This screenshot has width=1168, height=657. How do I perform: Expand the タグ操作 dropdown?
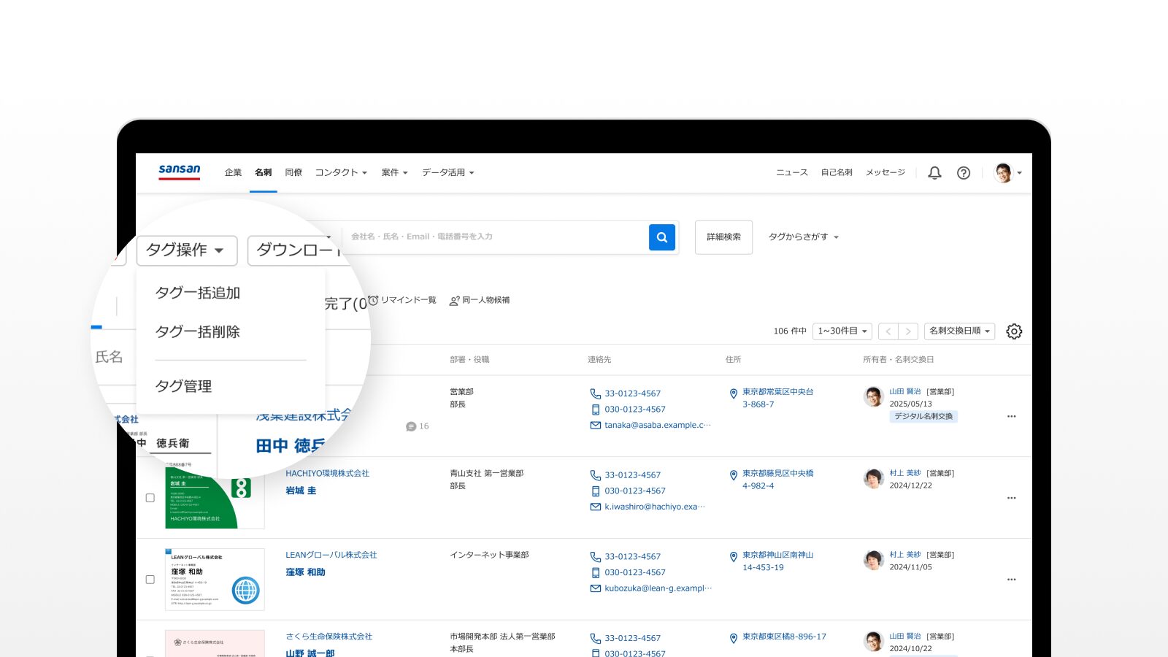point(187,250)
